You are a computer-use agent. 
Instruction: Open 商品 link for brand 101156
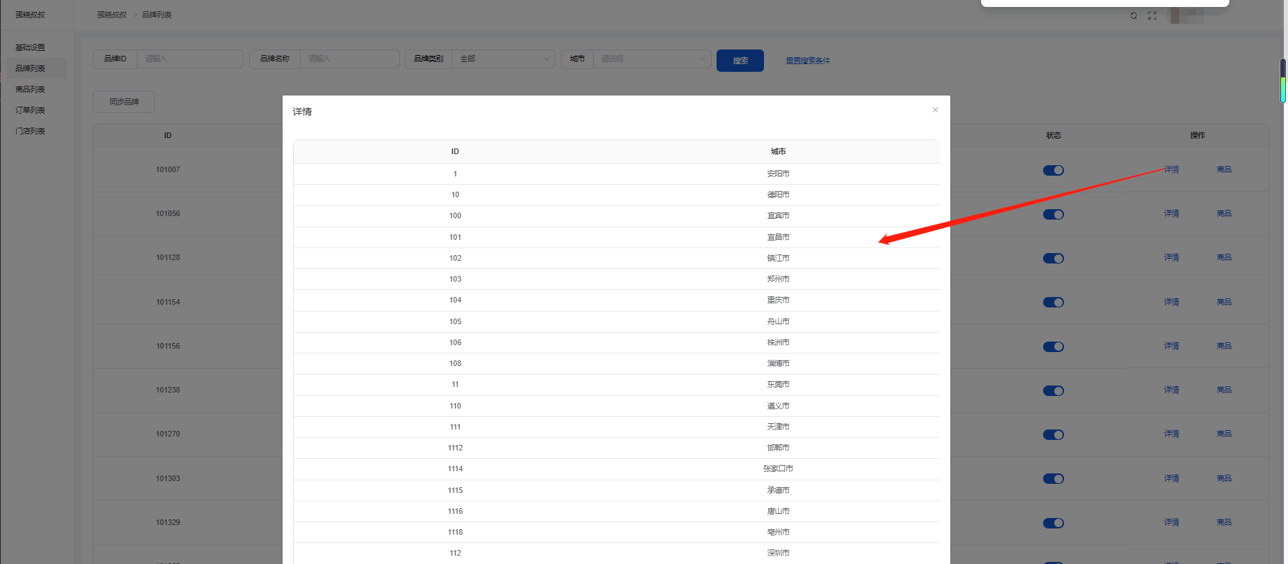tap(1224, 346)
